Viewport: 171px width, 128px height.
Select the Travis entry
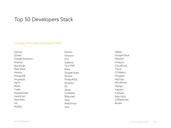[x=118, y=69]
